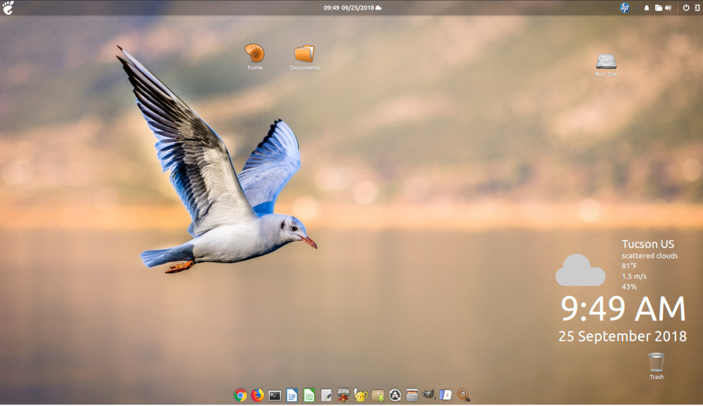Viewport: 703px width, 406px height.
Task: Select the Run Trim desktop launcher
Action: (606, 62)
